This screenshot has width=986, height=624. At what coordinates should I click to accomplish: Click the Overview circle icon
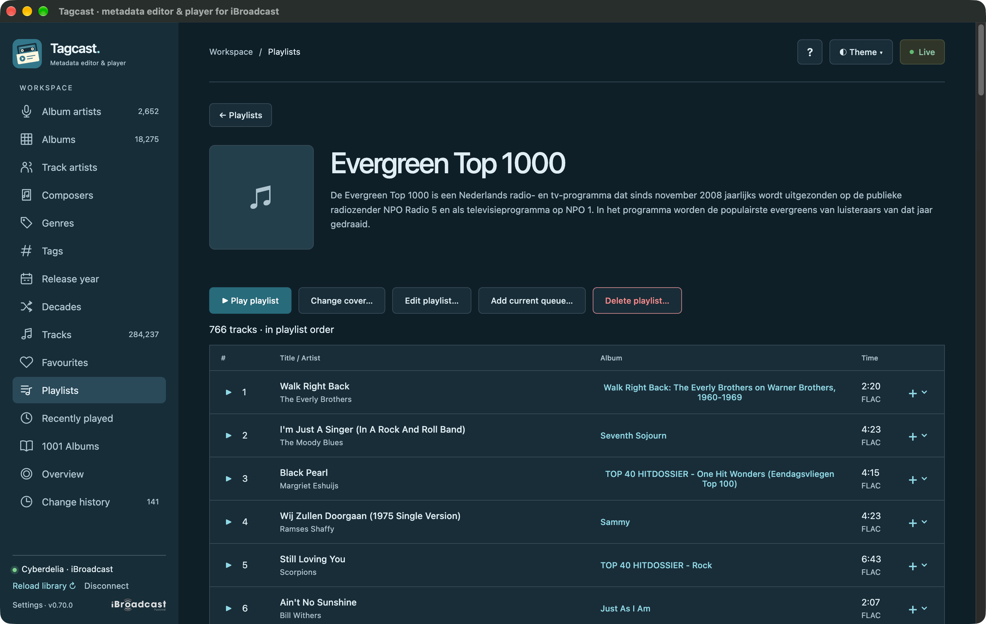26,474
